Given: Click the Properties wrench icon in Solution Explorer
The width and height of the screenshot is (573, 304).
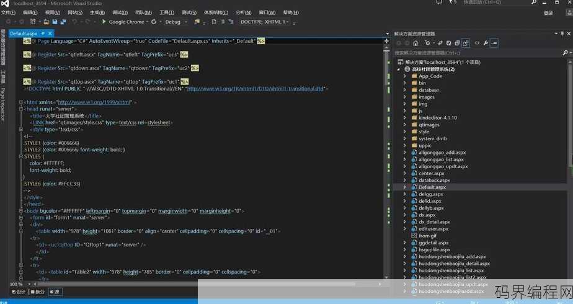Looking at the screenshot, I should [x=486, y=43].
